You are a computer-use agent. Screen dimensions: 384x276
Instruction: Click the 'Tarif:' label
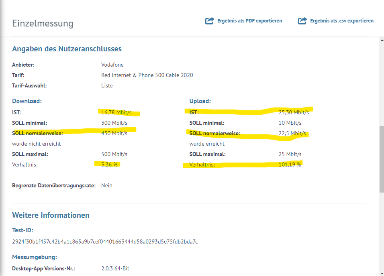point(18,75)
